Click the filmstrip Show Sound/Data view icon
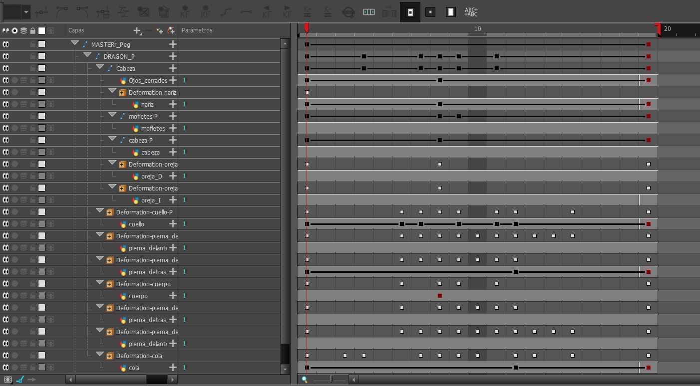Viewport: 700px width, 386px height. (369, 11)
